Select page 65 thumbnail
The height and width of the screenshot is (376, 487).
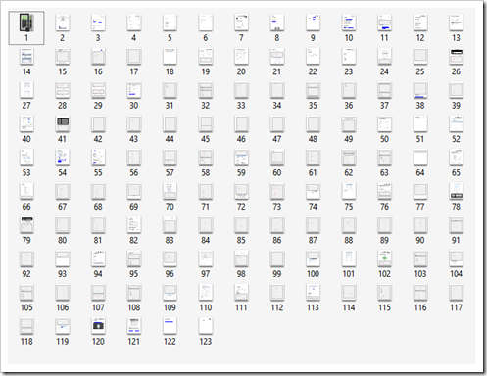[x=456, y=157]
